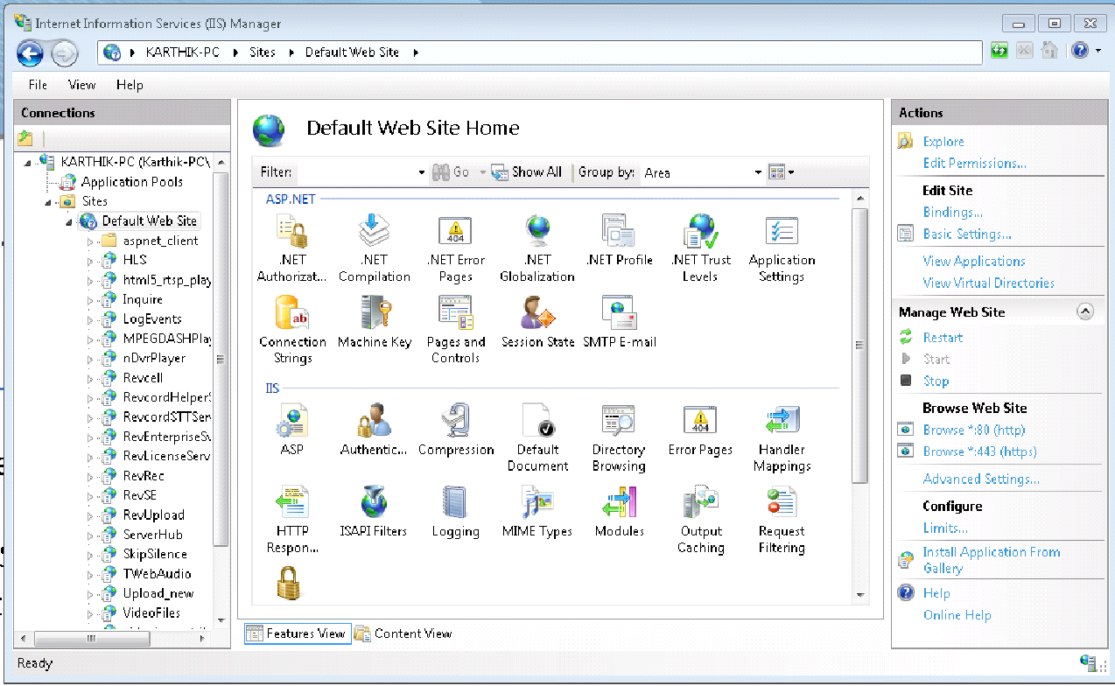Select the VideoFiles tree item
The image size is (1115, 686).
pyautogui.click(x=151, y=613)
